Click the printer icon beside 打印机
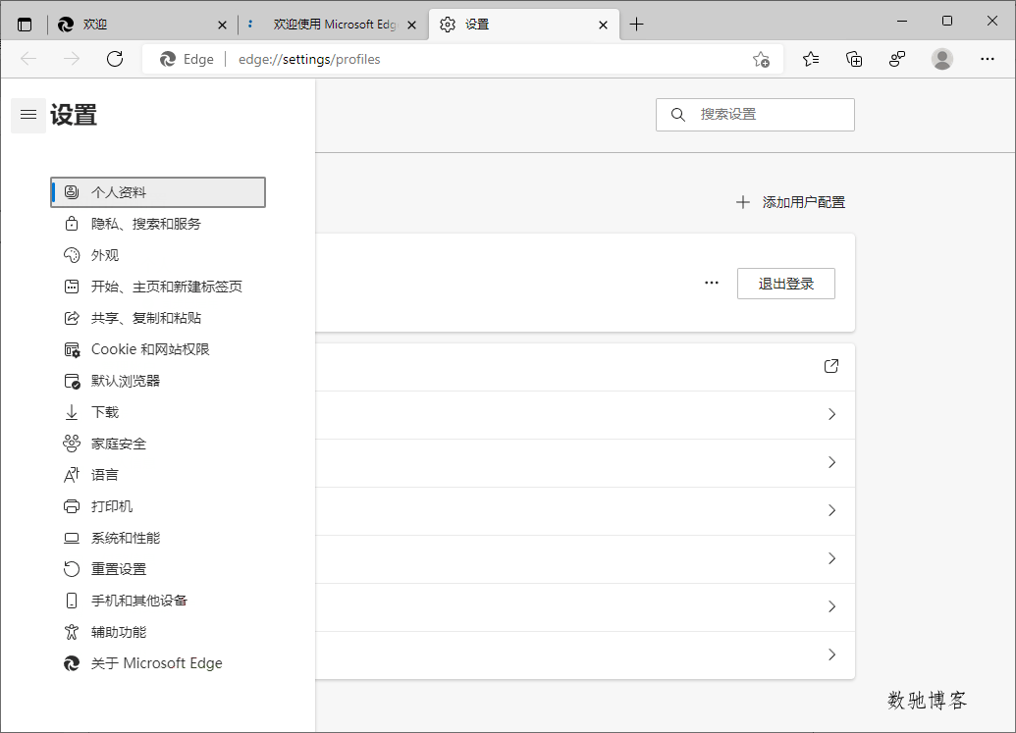Viewport: 1016px width, 733px height. pos(72,506)
